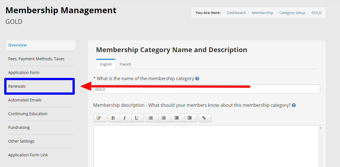Click the source edit icon in editor toolbar

100,118
